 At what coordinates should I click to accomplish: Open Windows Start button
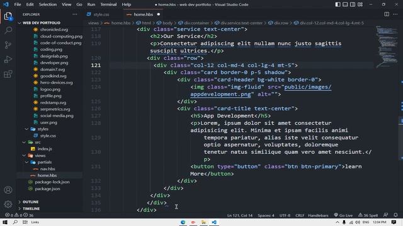(x=5, y=222)
